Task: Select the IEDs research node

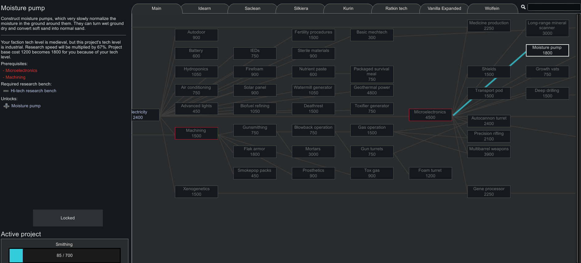Action: (255, 53)
